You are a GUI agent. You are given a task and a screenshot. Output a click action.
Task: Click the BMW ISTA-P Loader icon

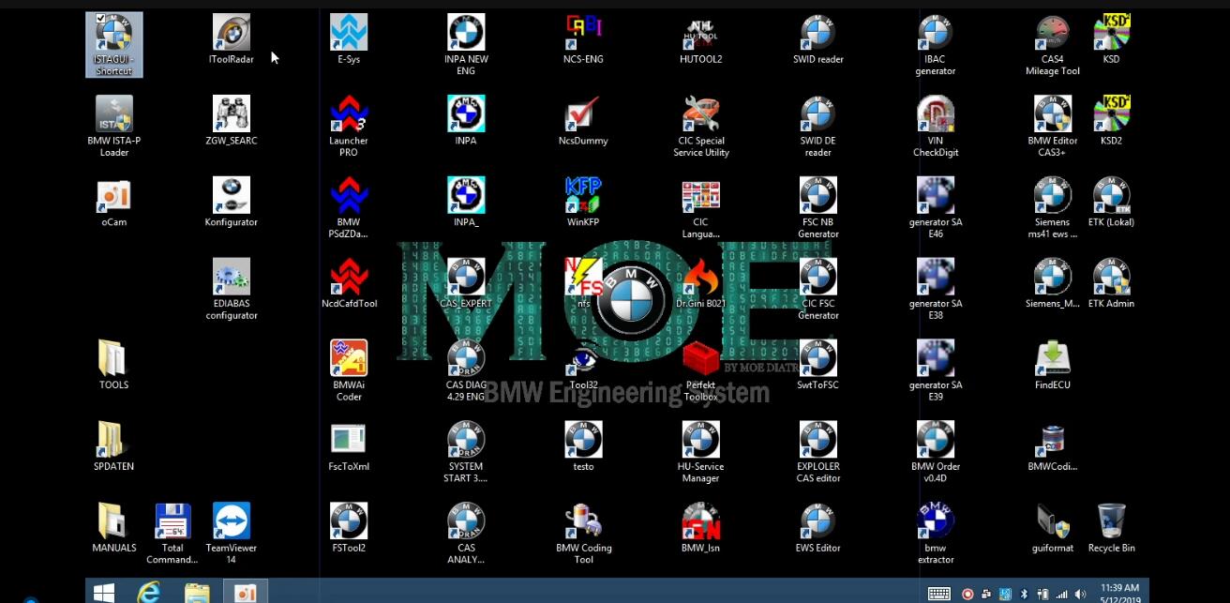pyautogui.click(x=114, y=115)
